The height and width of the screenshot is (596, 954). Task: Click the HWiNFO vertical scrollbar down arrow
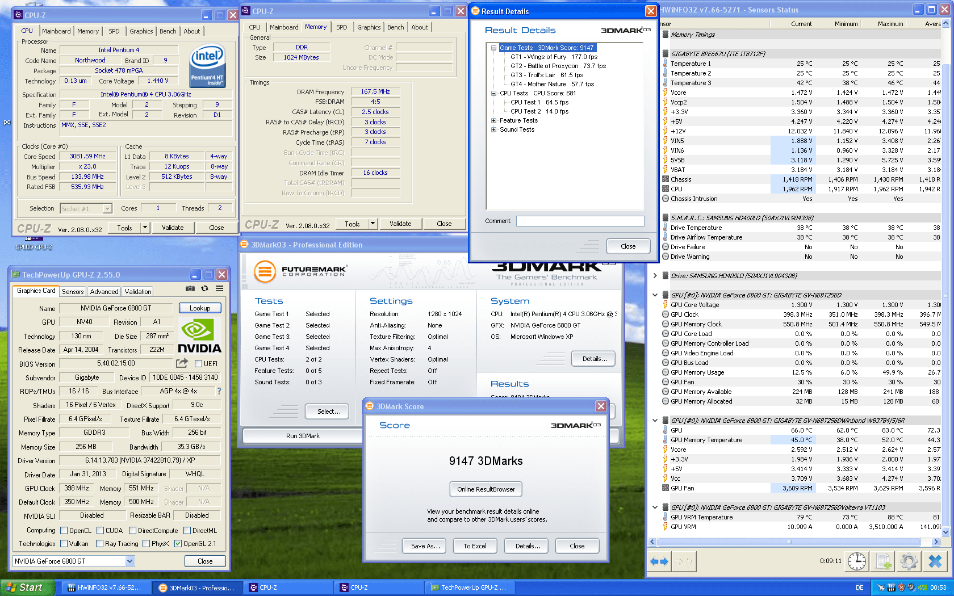(945, 532)
